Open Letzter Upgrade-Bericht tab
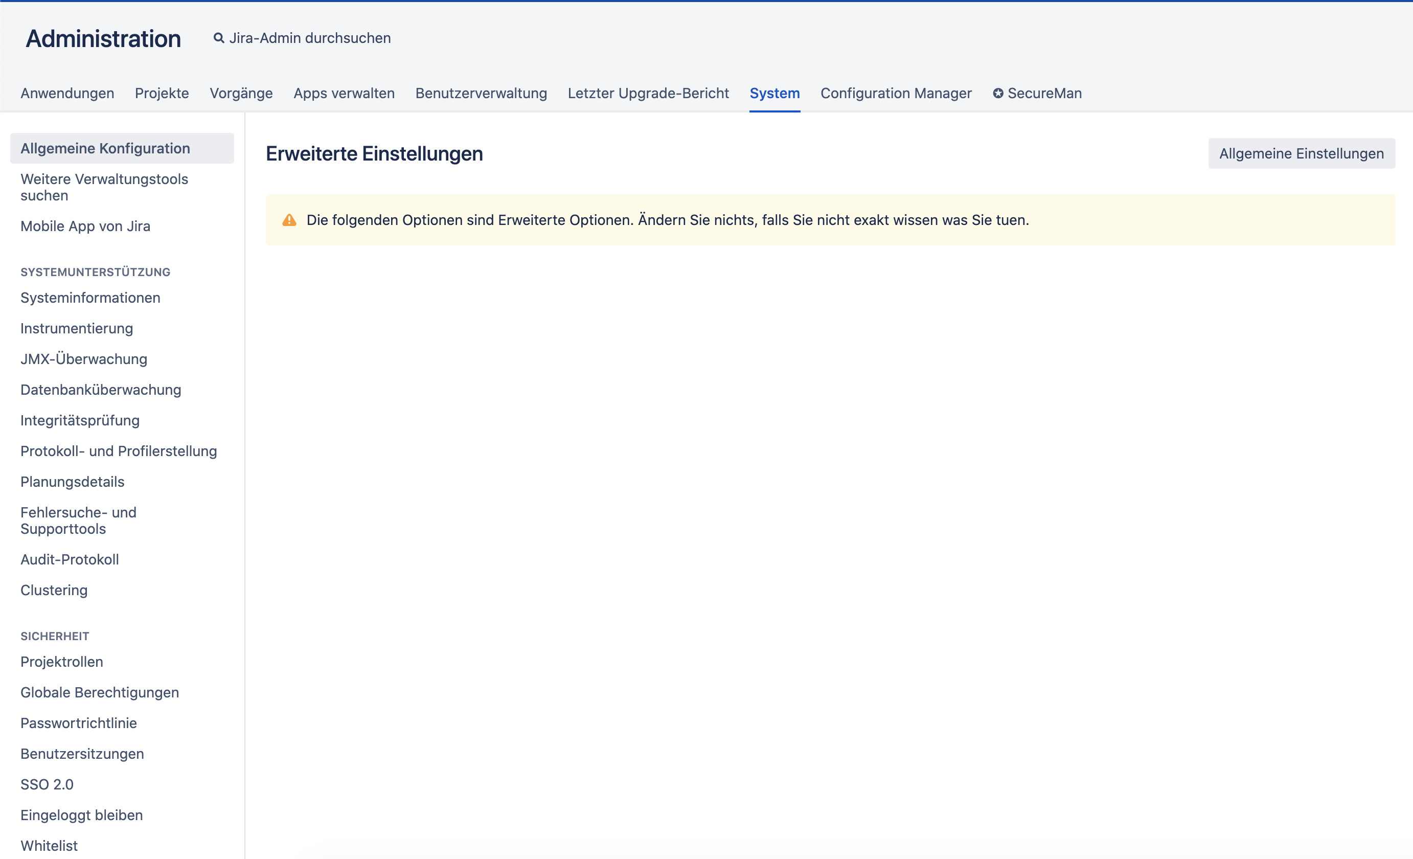The width and height of the screenshot is (1413, 859). coord(648,93)
